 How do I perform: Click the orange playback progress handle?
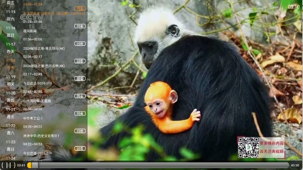(30, 165)
